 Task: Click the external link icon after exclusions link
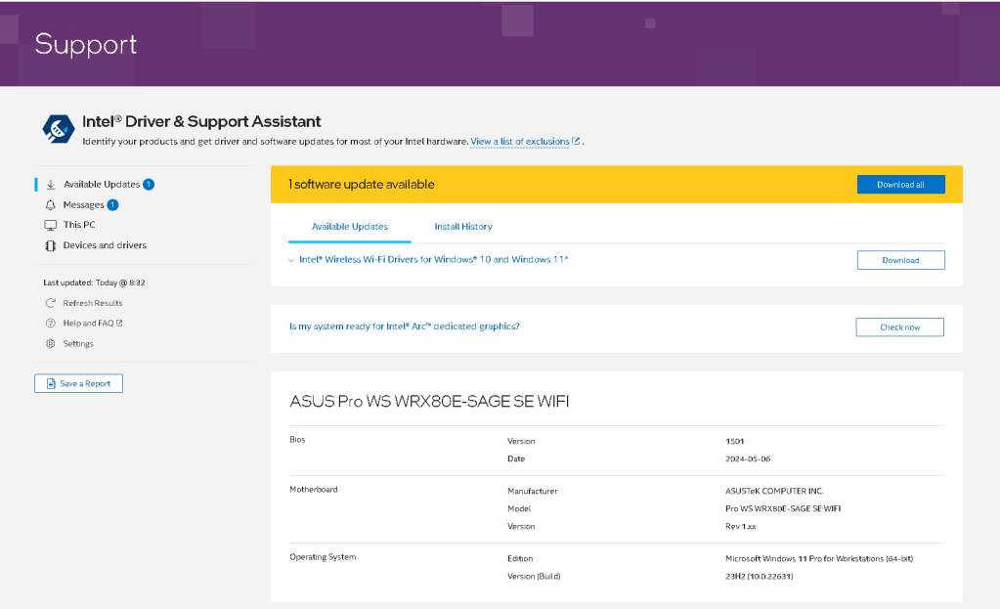tap(576, 141)
